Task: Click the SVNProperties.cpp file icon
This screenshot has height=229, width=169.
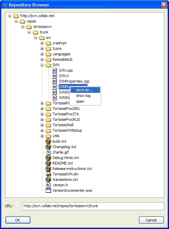Action: (55, 81)
